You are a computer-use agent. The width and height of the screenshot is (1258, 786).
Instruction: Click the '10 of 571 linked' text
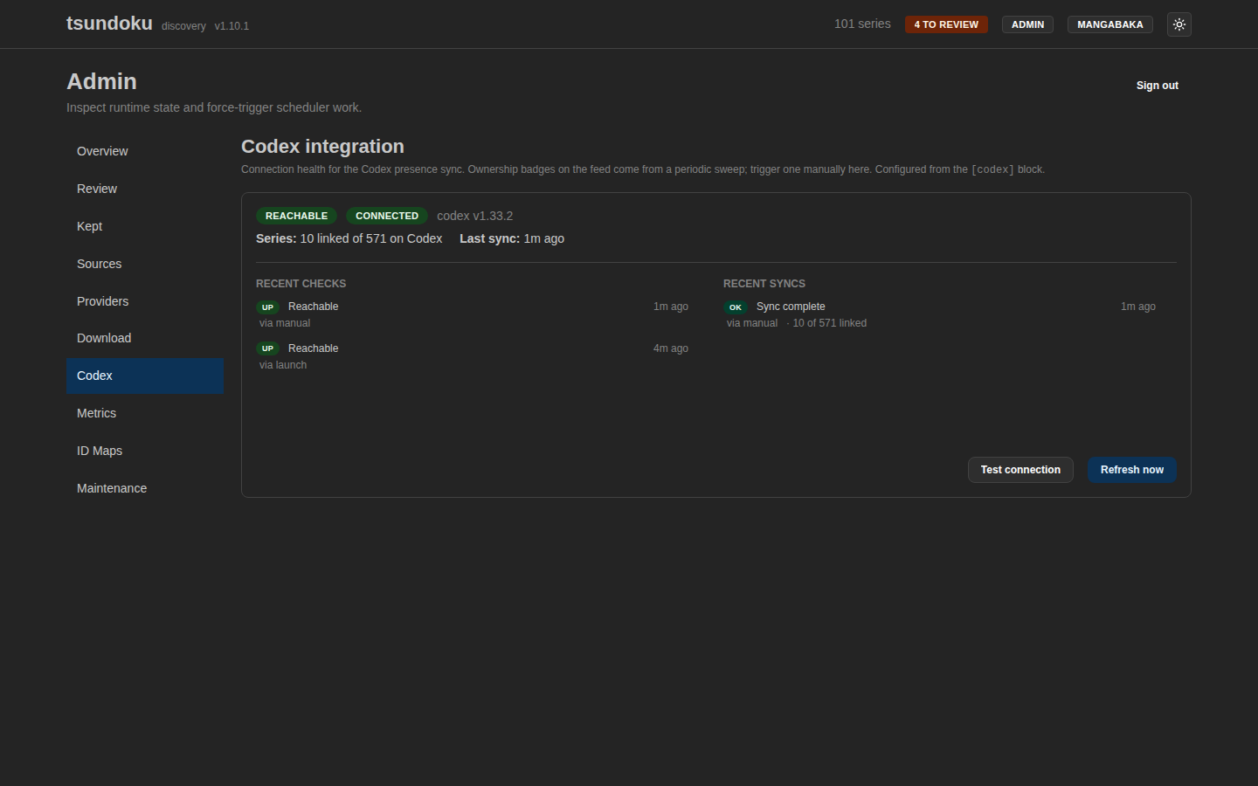point(829,323)
